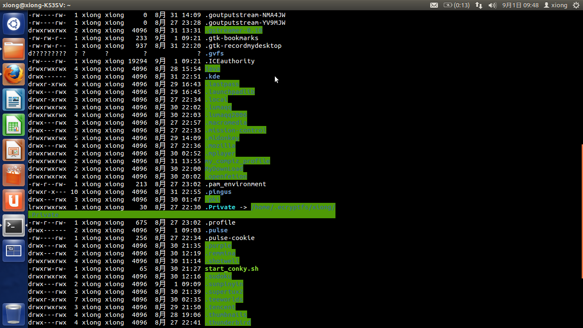583x328 pixels.
Task: Click the .sunpinyin directory name
Action: [224, 284]
